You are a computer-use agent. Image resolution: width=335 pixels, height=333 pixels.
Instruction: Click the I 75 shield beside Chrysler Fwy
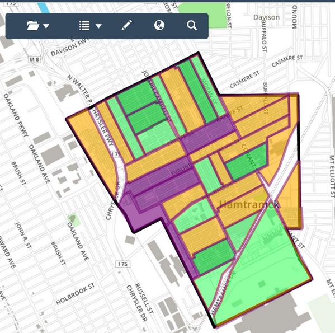[116, 154]
